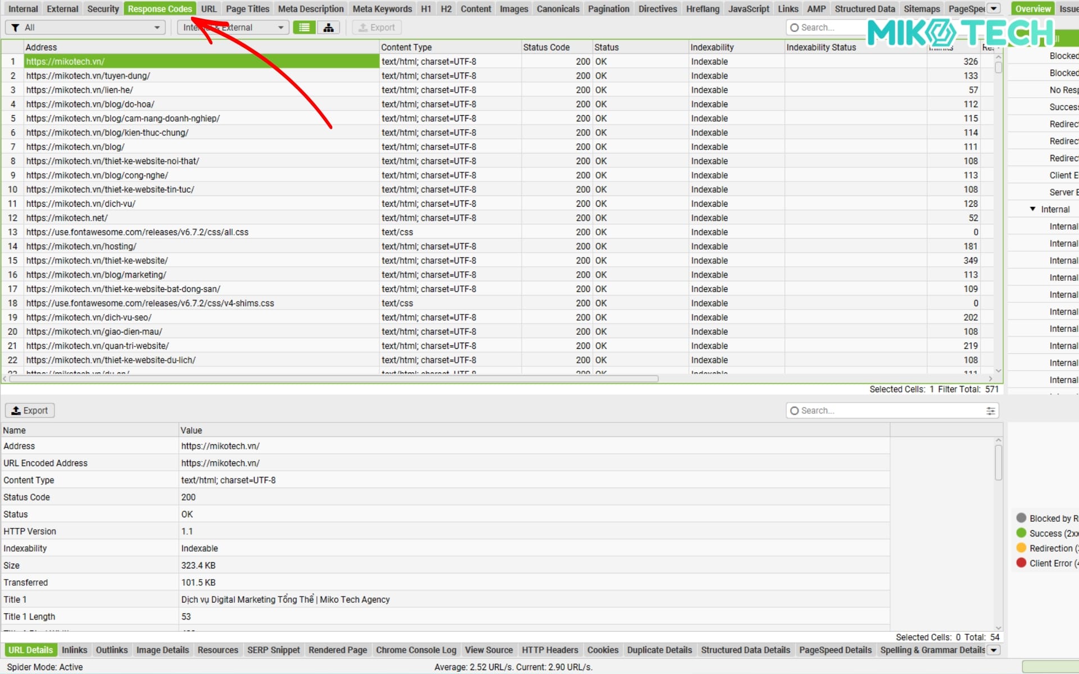Viewport: 1079px width, 674px height.
Task: Click the red Client Error legend dot
Action: (1021, 563)
